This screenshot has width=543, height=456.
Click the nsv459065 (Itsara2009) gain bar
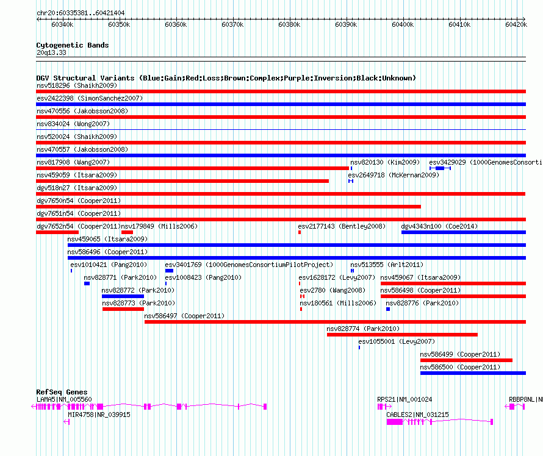pyautogui.click(x=297, y=245)
